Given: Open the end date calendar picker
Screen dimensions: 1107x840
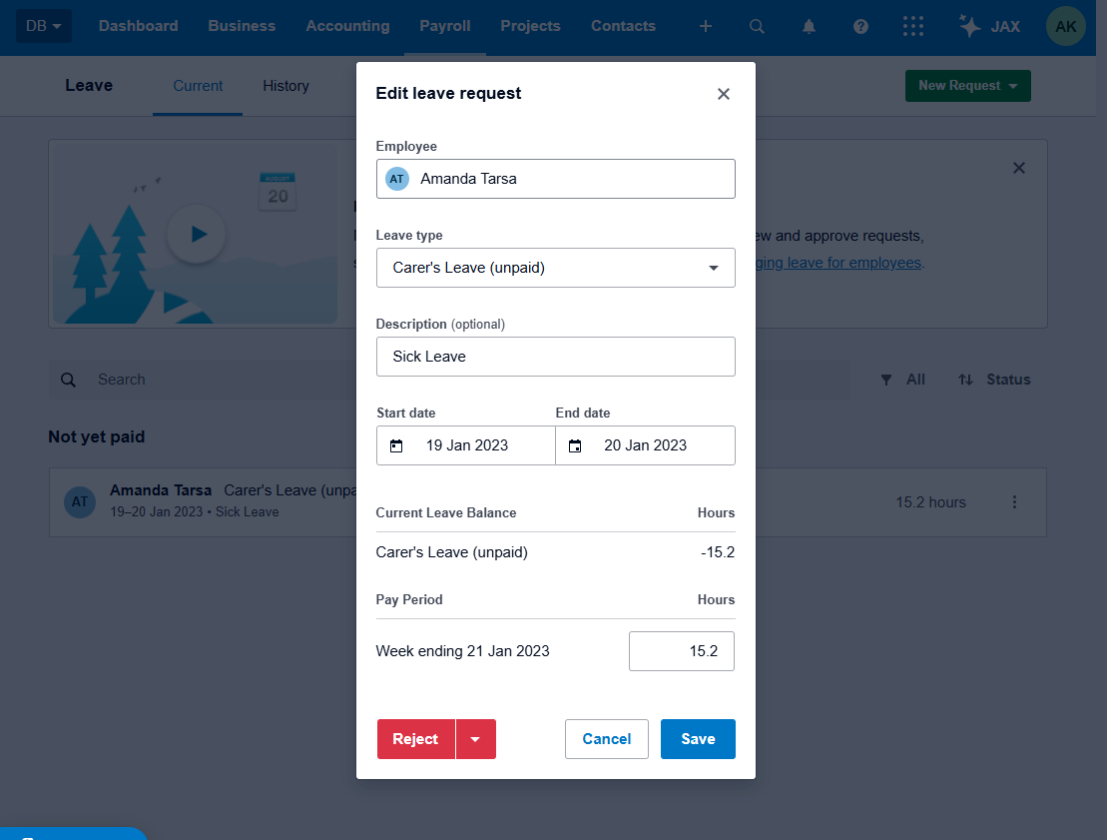Looking at the screenshot, I should pos(575,446).
